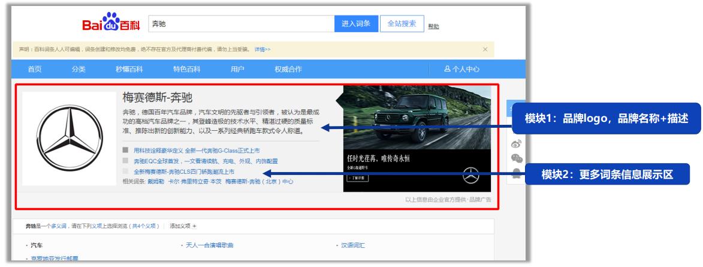Click in the search field containing 奔驰
The image size is (703, 267).
pyautogui.click(x=241, y=24)
